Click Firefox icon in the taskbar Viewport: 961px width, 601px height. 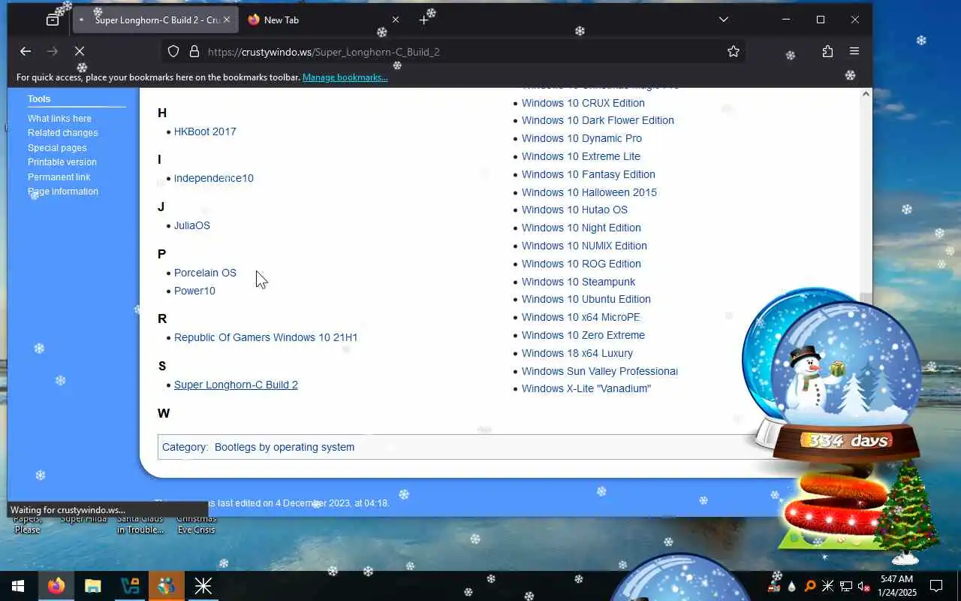(x=56, y=586)
